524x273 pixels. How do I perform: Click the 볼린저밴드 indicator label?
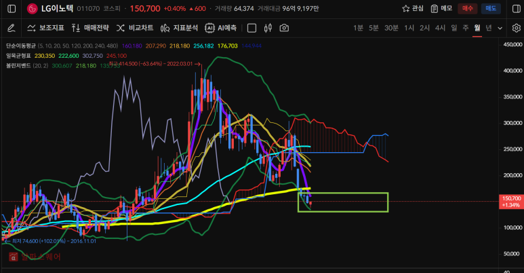click(x=18, y=66)
